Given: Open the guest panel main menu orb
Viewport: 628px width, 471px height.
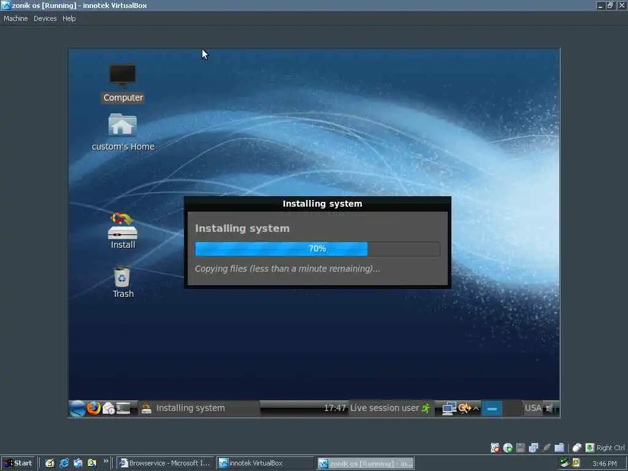Looking at the screenshot, I should pyautogui.click(x=77, y=408).
